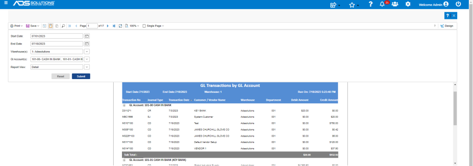Open help question mark in top bar

[371, 4]
